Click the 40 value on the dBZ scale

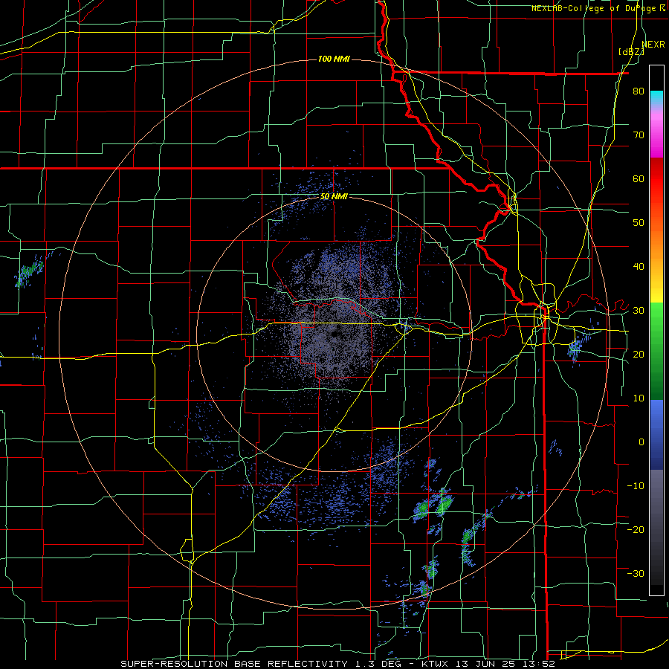tap(639, 267)
